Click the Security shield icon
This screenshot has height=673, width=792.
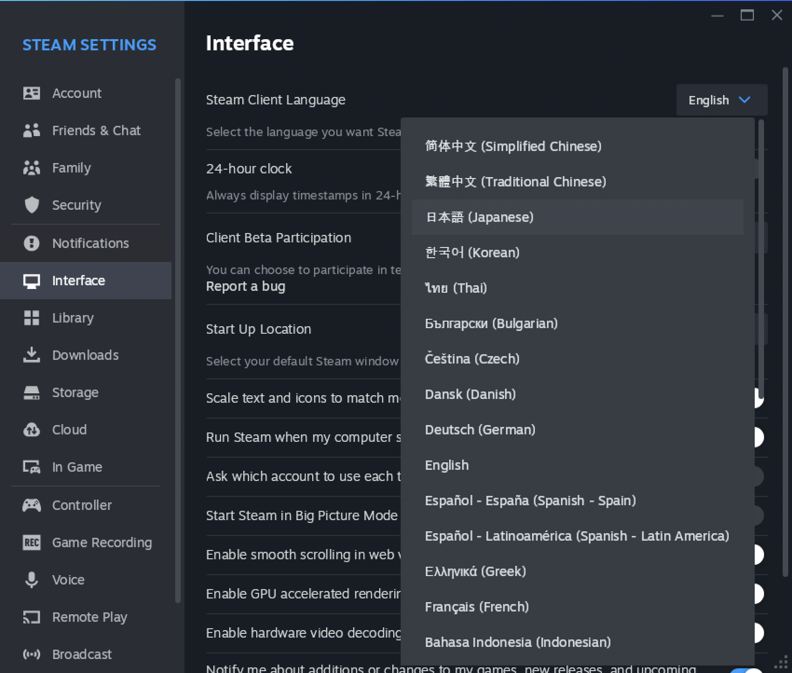(32, 205)
